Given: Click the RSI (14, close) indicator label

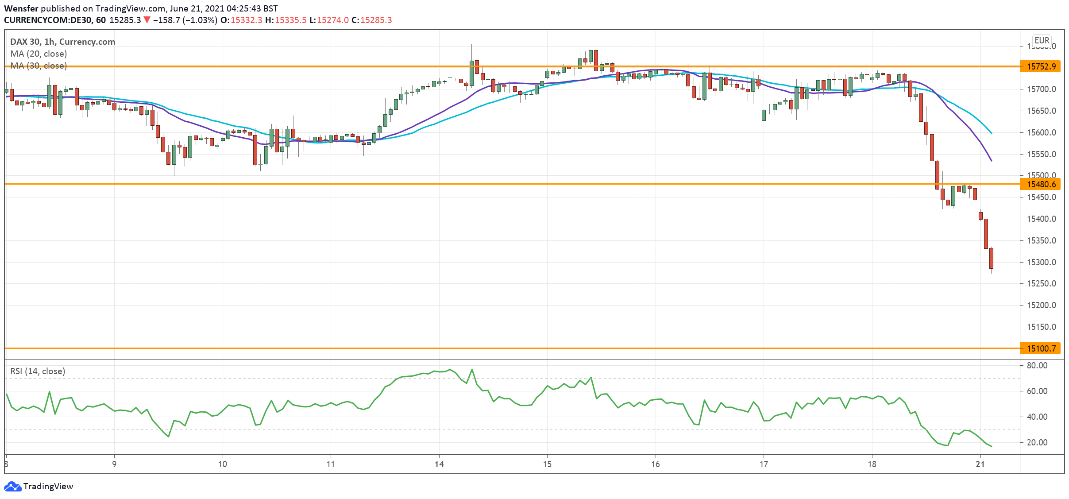Looking at the screenshot, I should [38, 371].
